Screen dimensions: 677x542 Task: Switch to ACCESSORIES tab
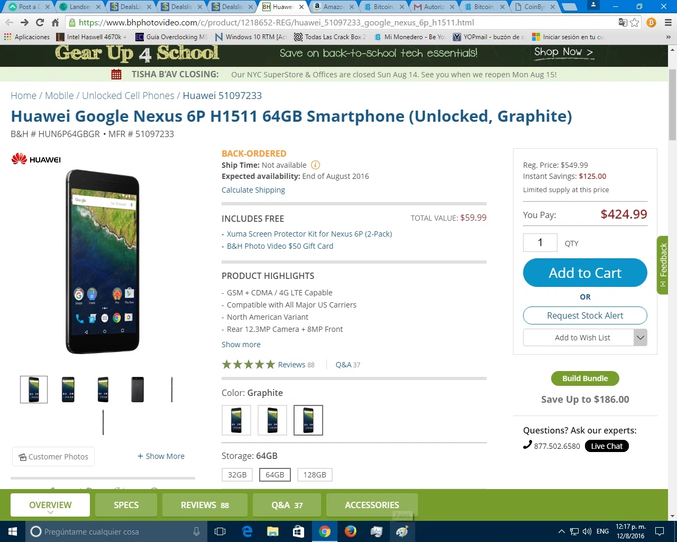click(372, 505)
